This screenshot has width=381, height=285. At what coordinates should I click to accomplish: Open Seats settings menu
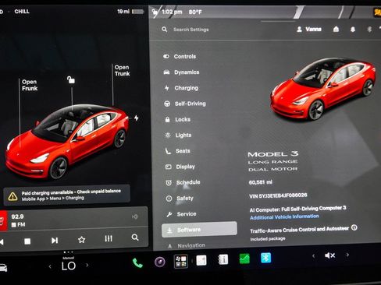[x=178, y=151]
